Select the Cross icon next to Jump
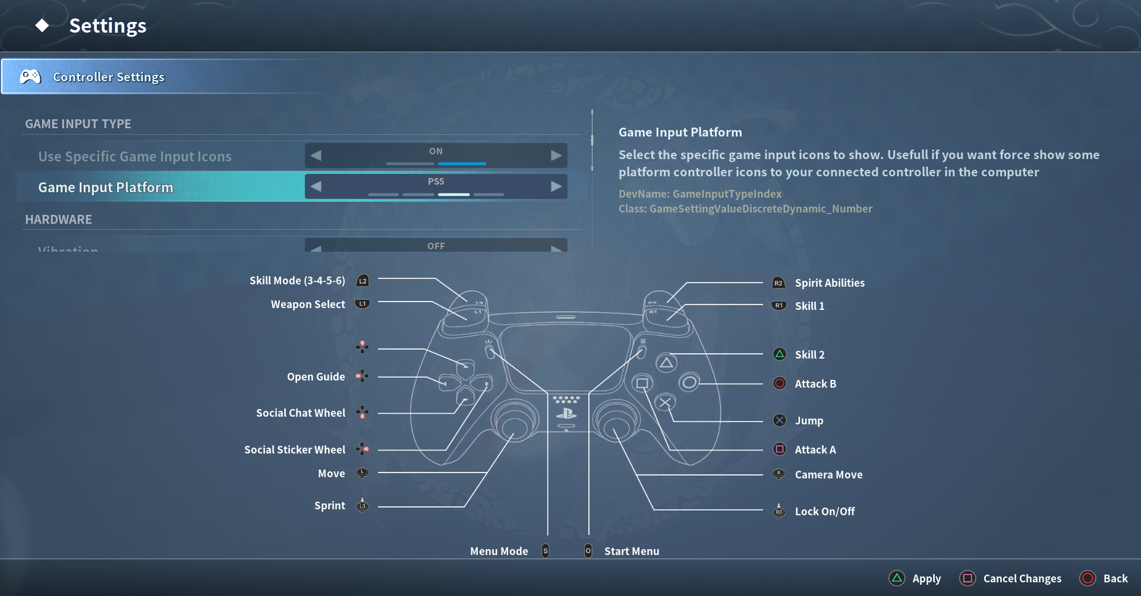This screenshot has height=596, width=1141. 779,420
